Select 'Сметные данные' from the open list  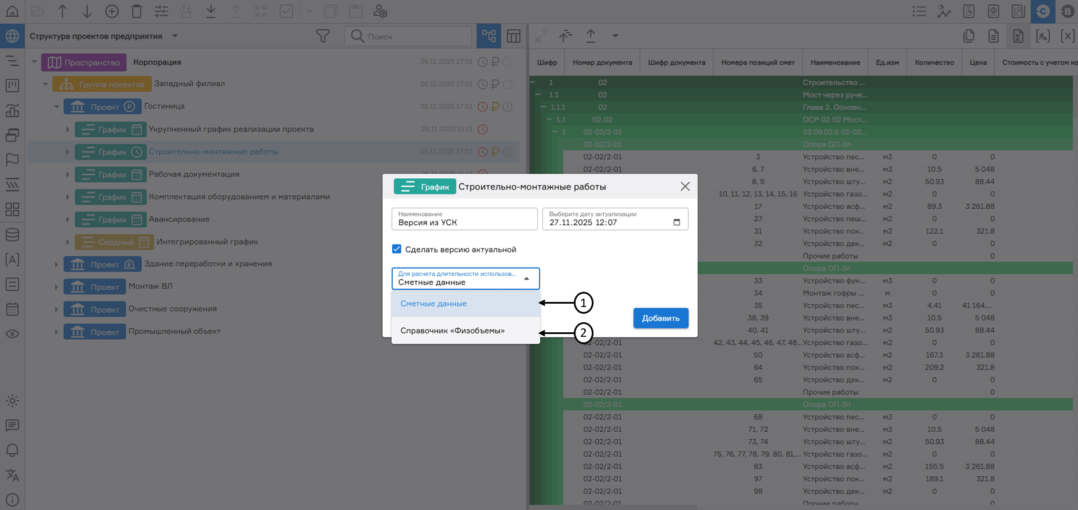(433, 303)
